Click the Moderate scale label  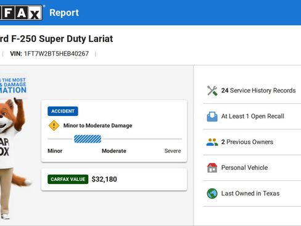(114, 151)
